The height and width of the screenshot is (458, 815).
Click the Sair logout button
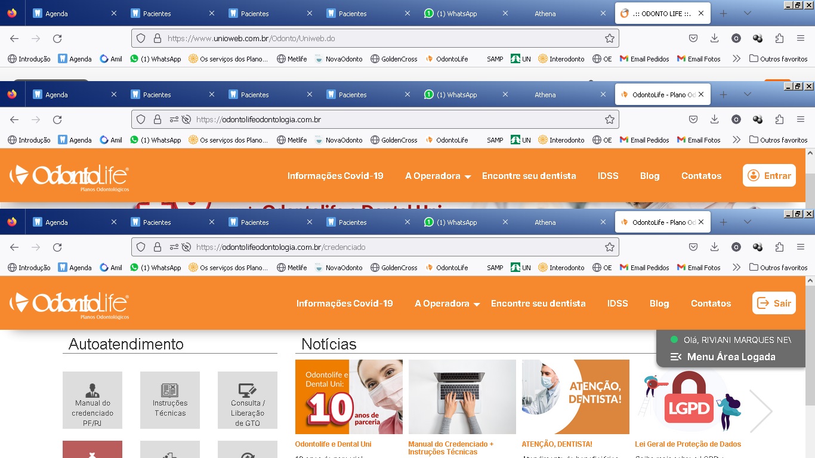pos(774,303)
